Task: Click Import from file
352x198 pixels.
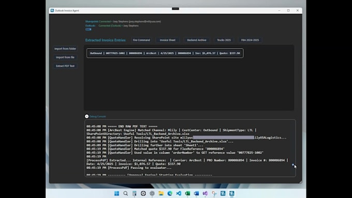Action: [65, 57]
